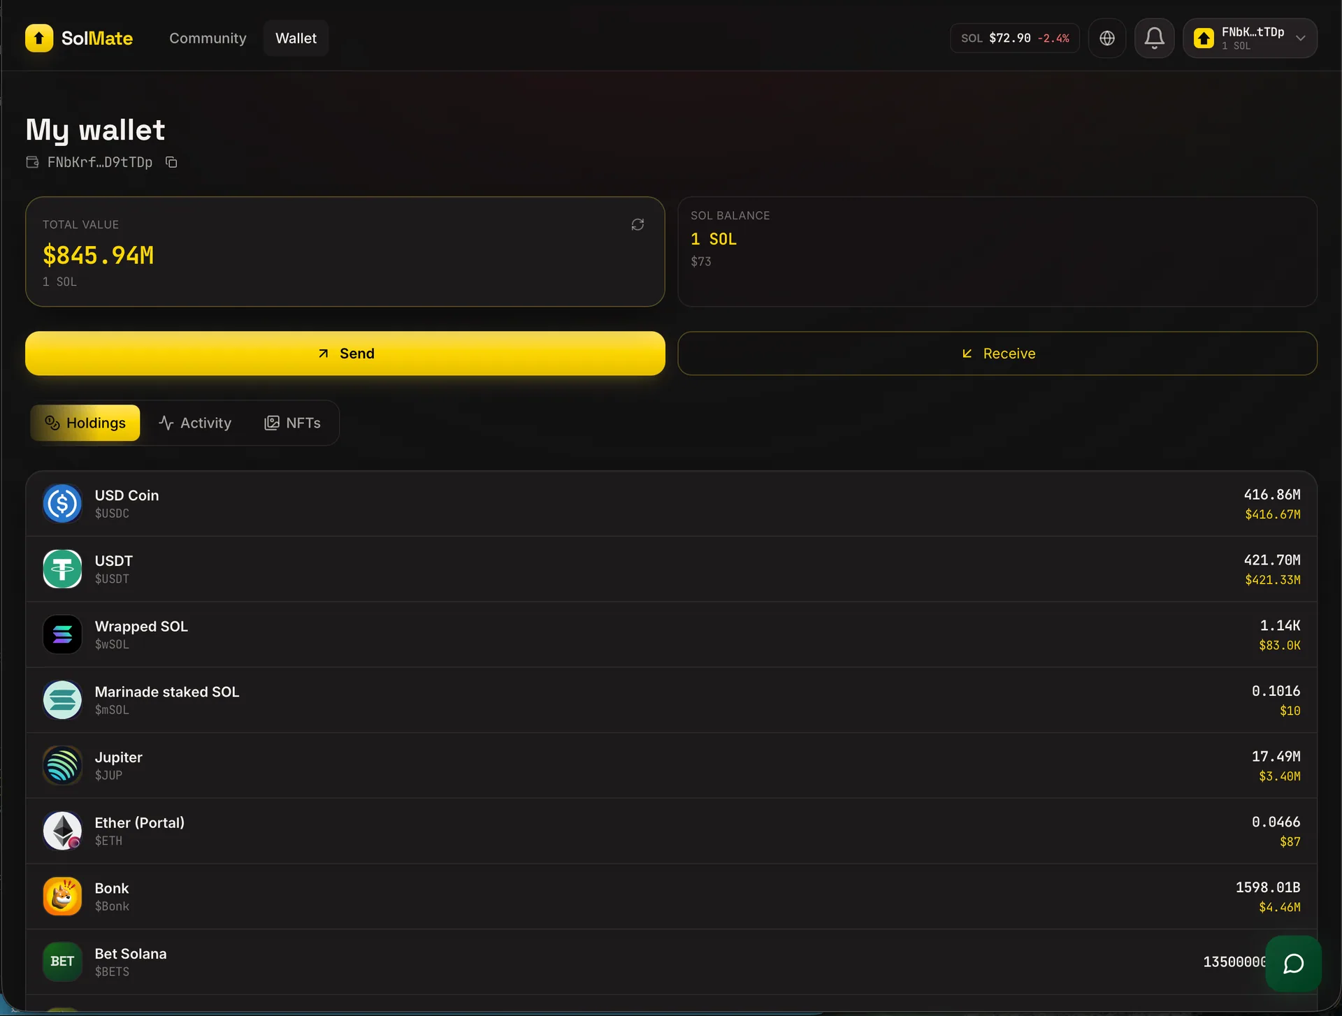Click the SOL $72.90 price ticker
Image resolution: width=1342 pixels, height=1016 pixels.
coord(1014,38)
